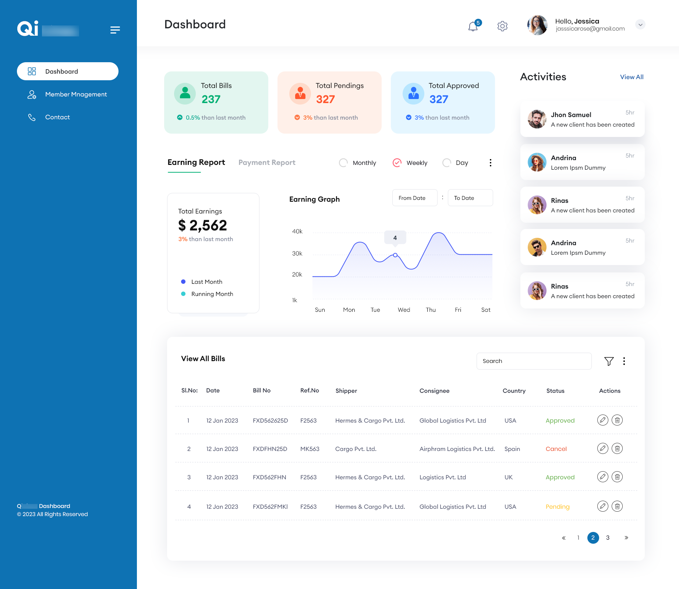
Task: Delete bill FXDFHN25D with trash icon
Action: point(617,448)
